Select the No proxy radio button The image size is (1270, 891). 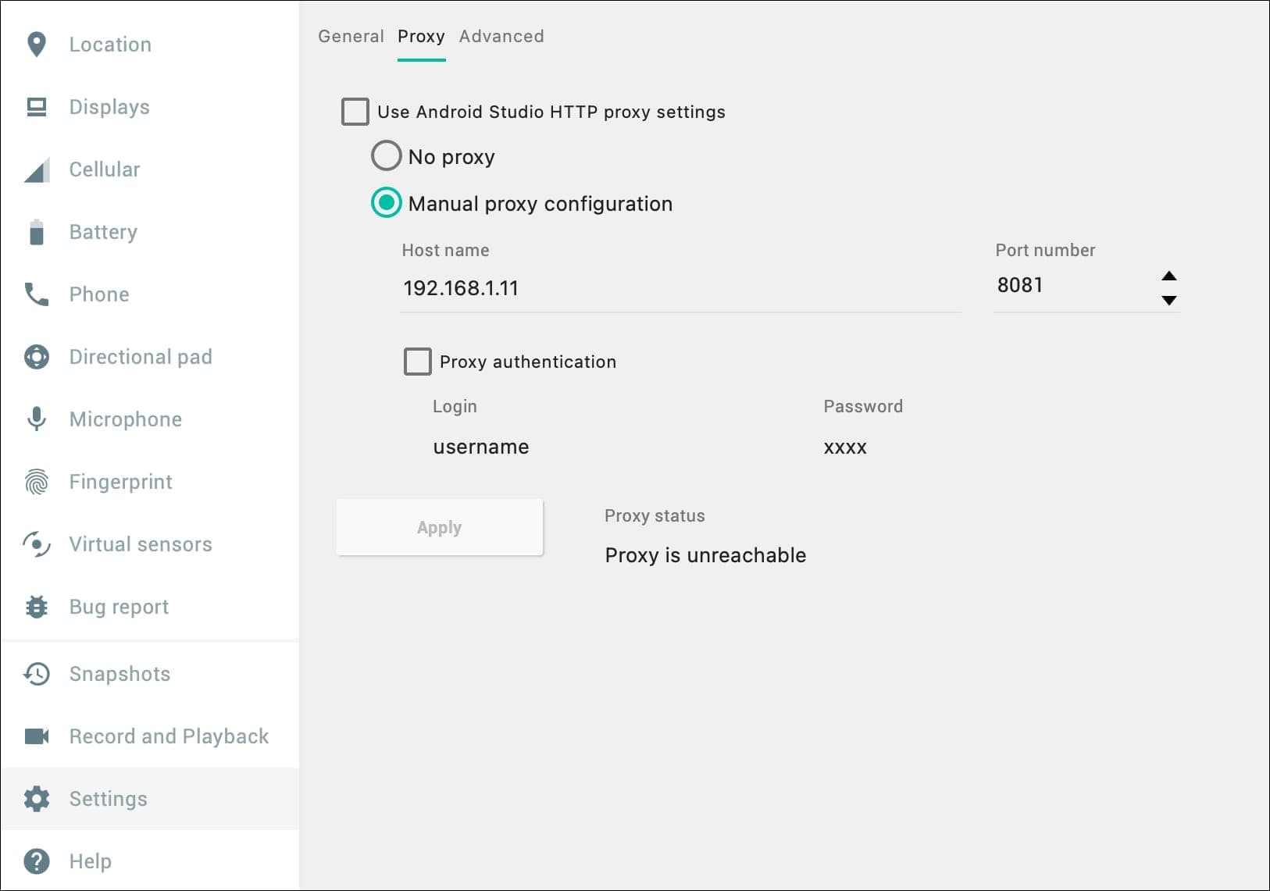click(x=386, y=156)
